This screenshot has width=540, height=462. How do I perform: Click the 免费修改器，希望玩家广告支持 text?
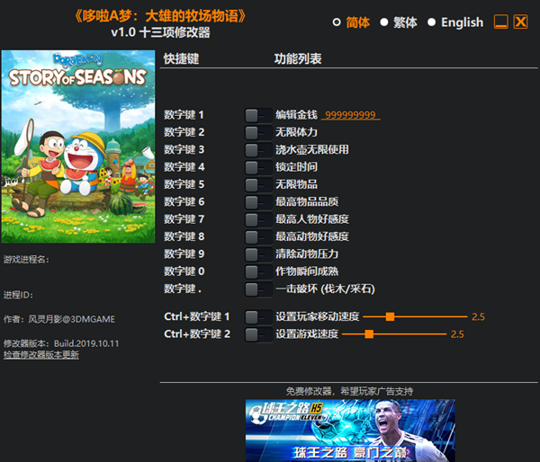[349, 391]
